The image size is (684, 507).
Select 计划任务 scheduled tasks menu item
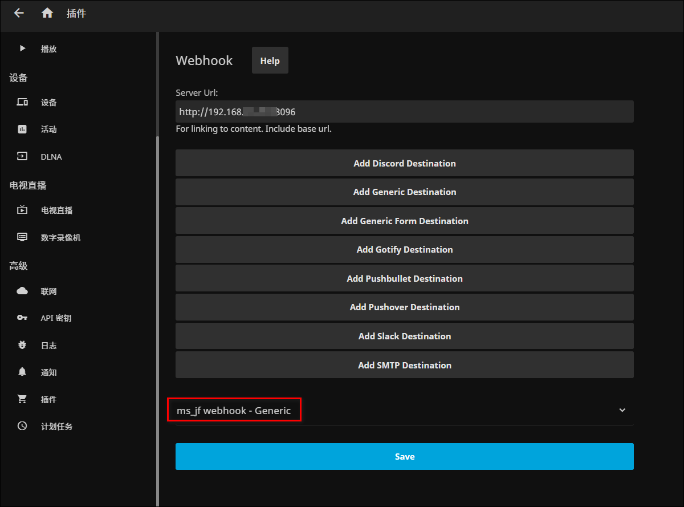56,427
